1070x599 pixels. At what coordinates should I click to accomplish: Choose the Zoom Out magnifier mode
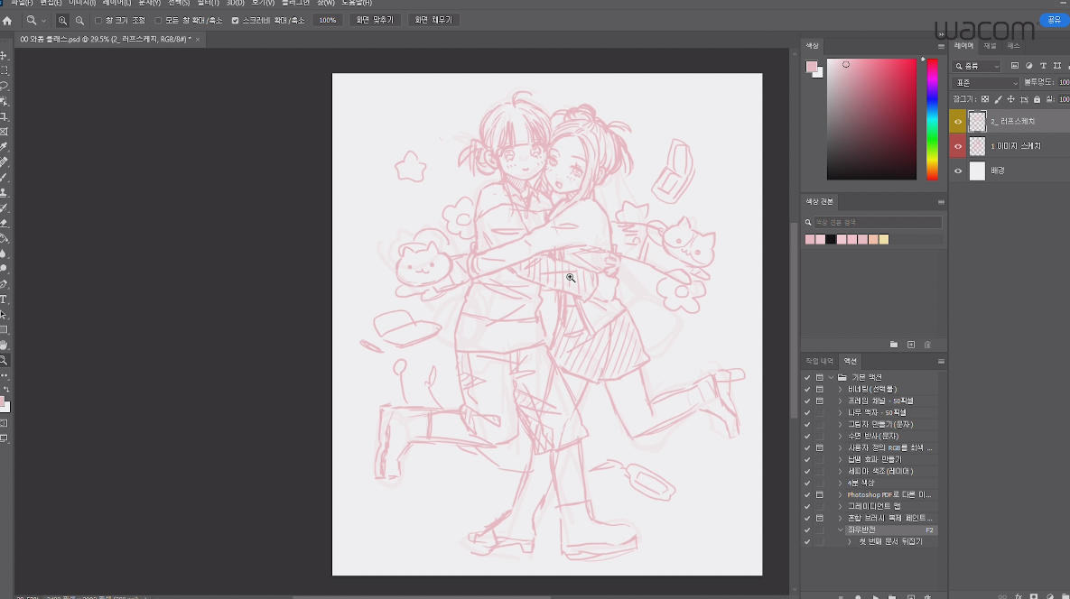click(79, 21)
